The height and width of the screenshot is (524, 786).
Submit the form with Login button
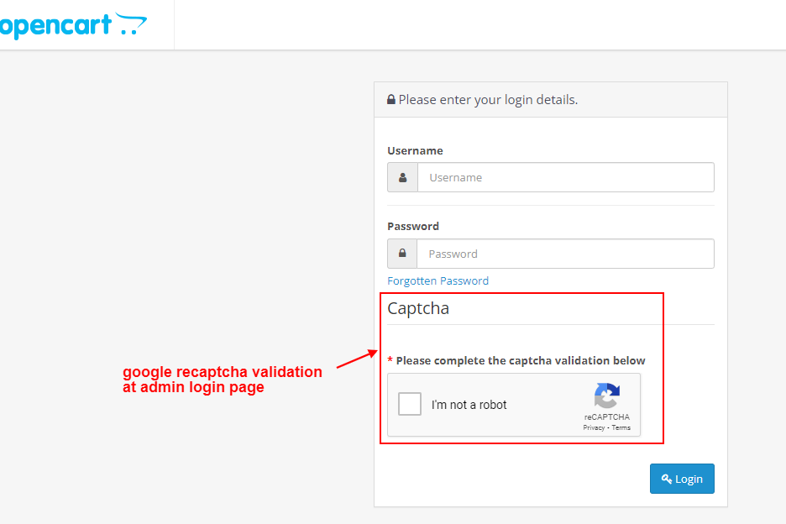[x=682, y=479]
